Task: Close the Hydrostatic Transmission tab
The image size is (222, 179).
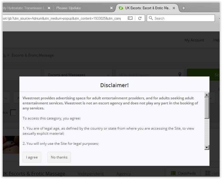Action: pyautogui.click(x=49, y=8)
